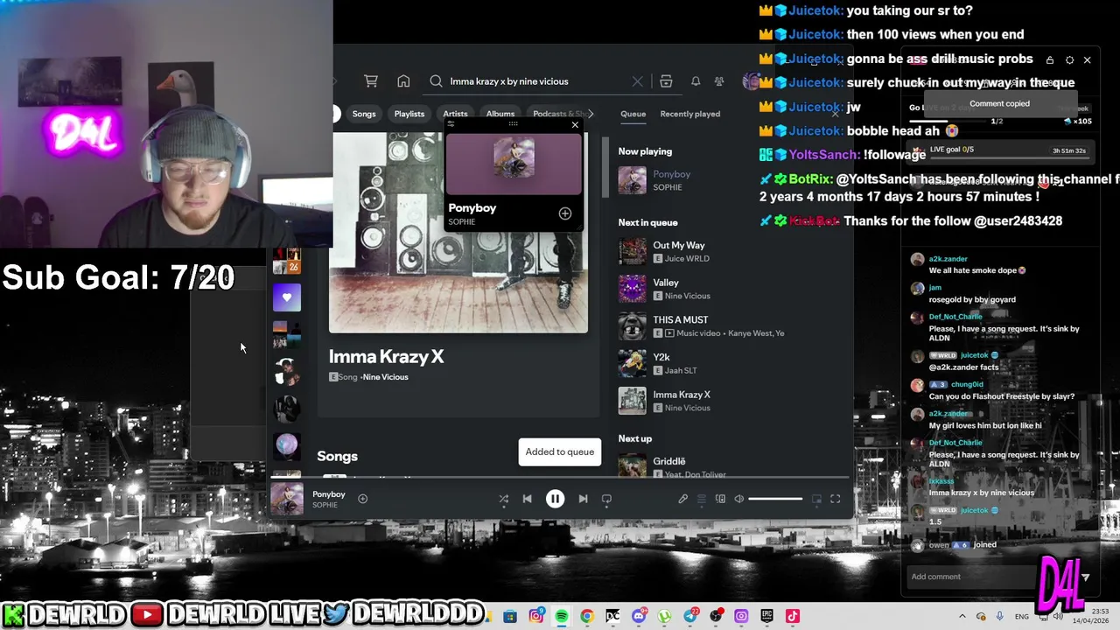Open Nine Vicious artist link under song title
Screen dimensions: 1120x630
tap(385, 377)
